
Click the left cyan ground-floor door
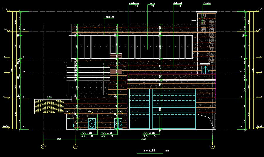click(92, 123)
